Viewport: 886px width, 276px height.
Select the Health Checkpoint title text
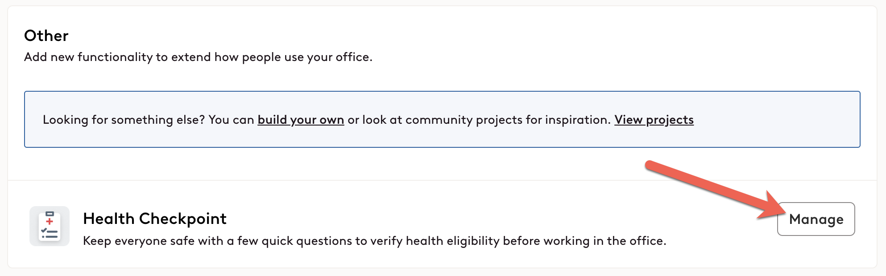click(x=155, y=219)
